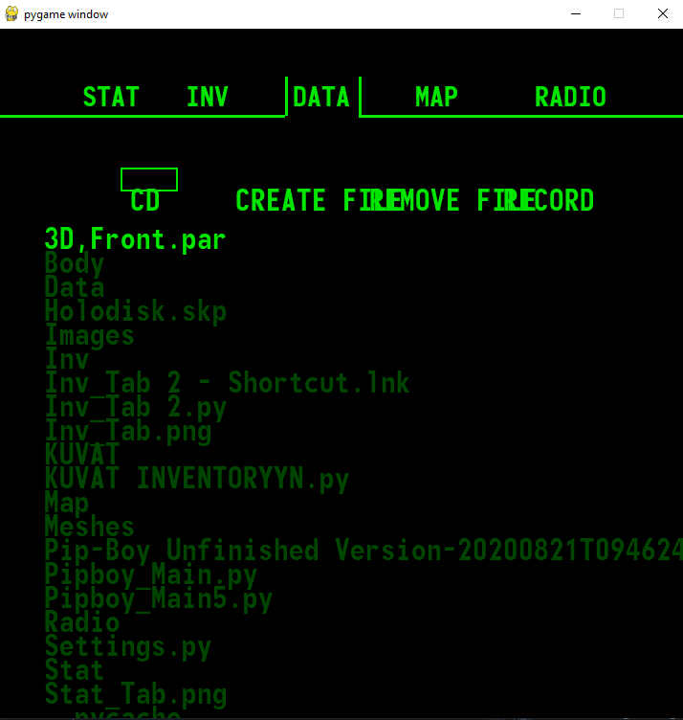The width and height of the screenshot is (683, 720).
Task: Select the KUVAT folder entry
Action: click(x=82, y=454)
